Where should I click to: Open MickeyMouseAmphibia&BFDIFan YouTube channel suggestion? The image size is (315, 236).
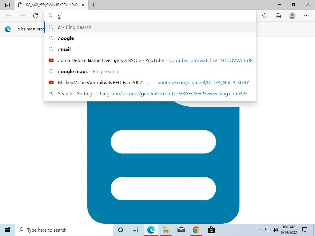(x=150, y=82)
